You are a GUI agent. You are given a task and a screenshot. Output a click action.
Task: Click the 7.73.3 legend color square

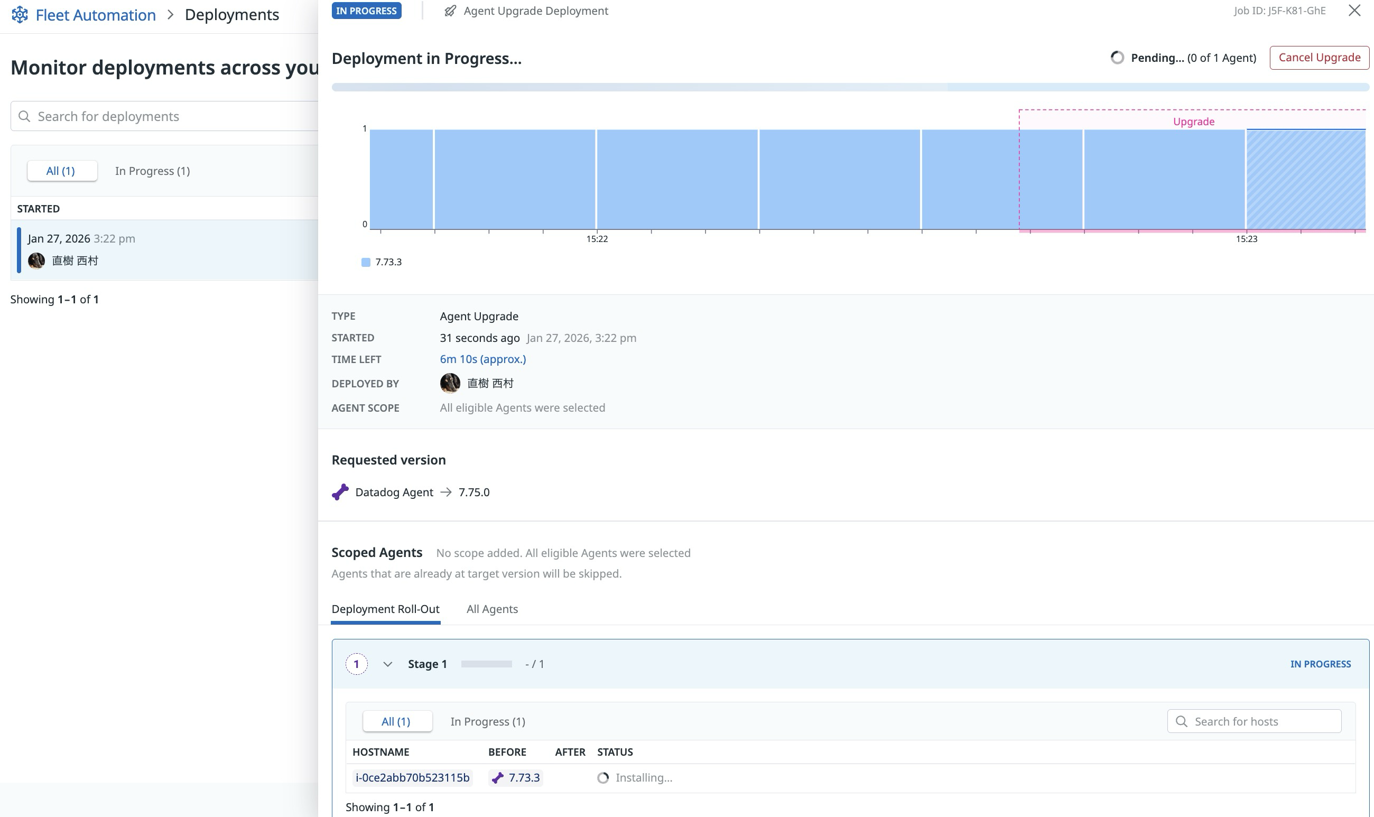tap(366, 262)
